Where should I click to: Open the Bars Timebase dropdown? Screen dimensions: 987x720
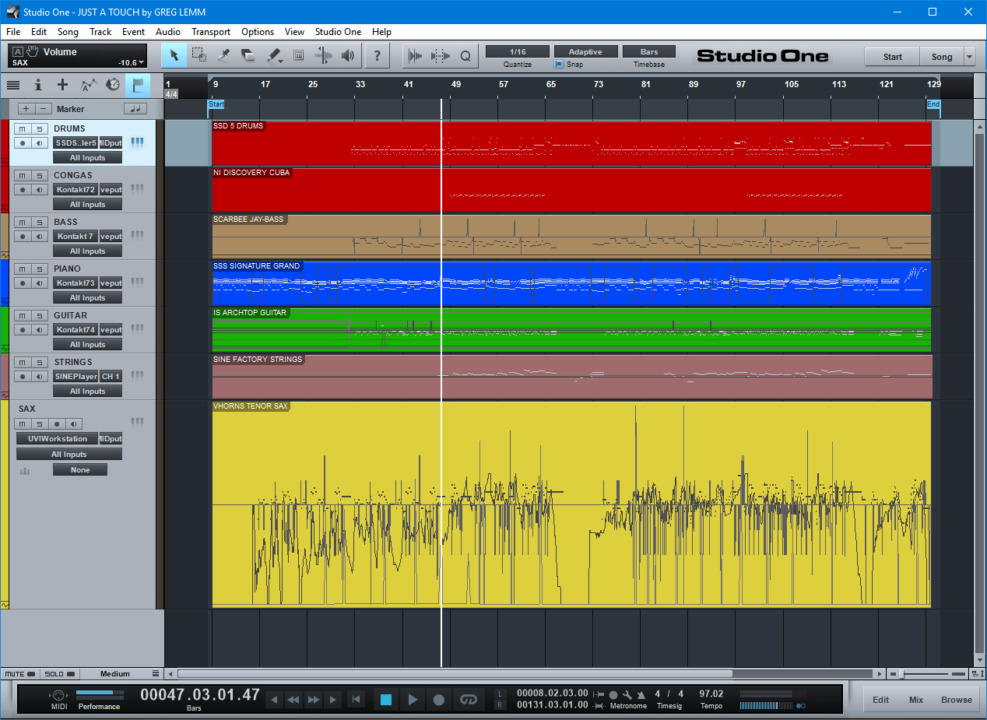[649, 52]
